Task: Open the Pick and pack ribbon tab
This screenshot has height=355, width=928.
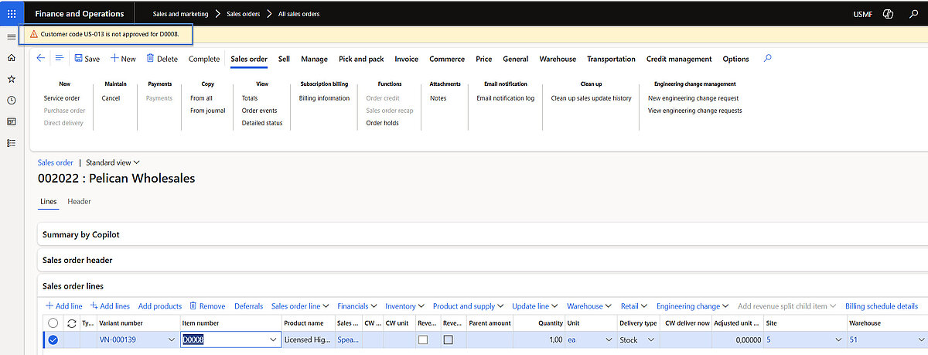Action: [361, 59]
